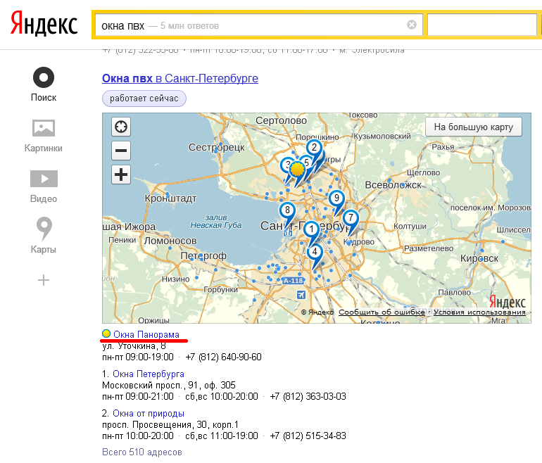Open Карты maps service
This screenshot has height=463, width=542.
click(44, 236)
